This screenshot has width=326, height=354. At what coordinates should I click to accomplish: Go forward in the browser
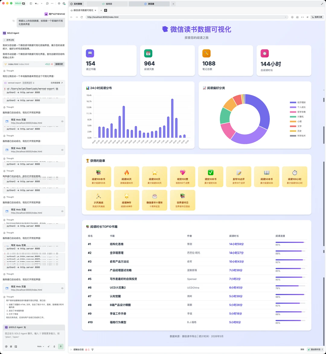tap(76, 17)
